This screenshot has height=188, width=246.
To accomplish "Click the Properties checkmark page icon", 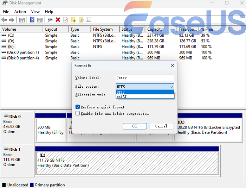I will (65, 20).
